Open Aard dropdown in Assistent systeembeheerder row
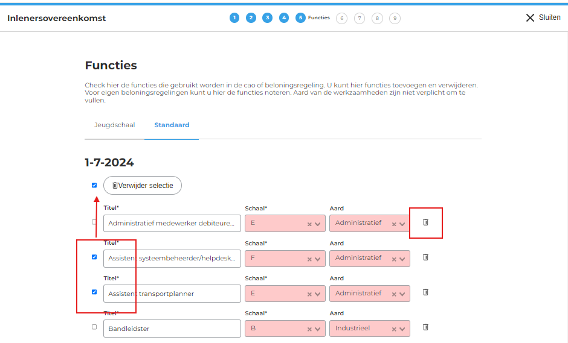568x343 pixels. click(x=402, y=259)
